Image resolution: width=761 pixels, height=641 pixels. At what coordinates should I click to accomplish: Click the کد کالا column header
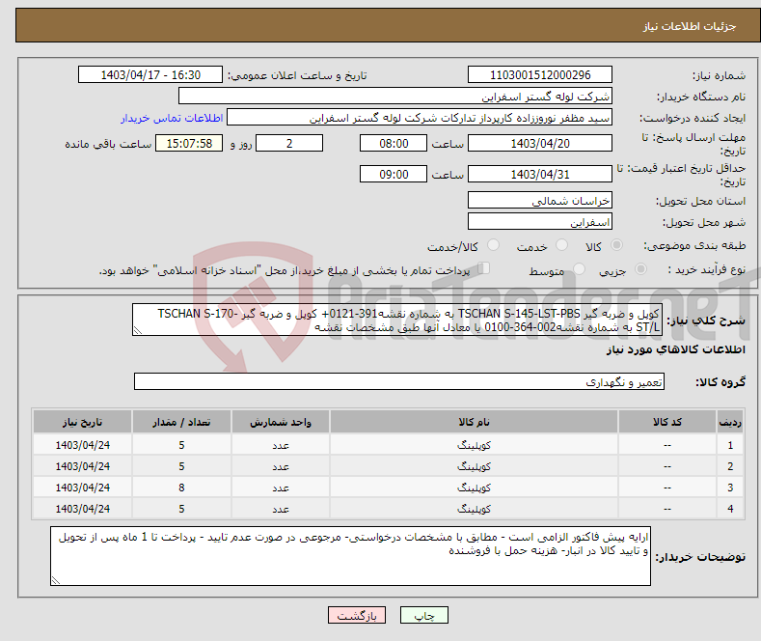tap(667, 422)
